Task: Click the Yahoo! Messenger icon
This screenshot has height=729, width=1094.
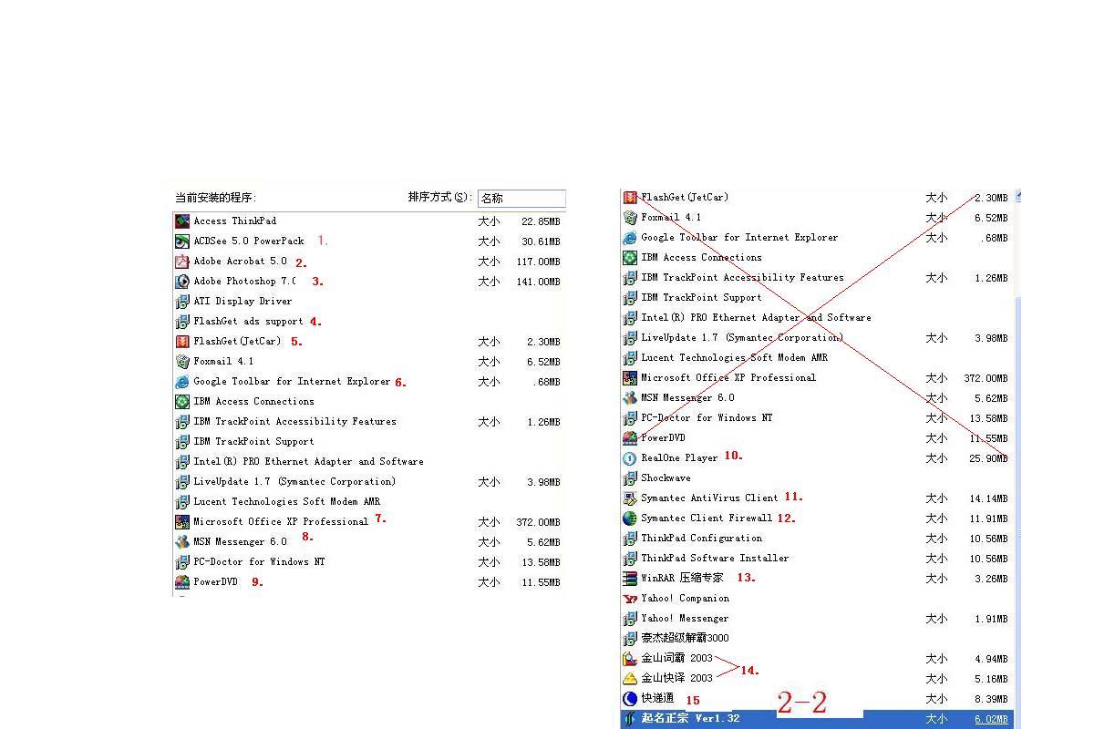Action: pos(630,618)
